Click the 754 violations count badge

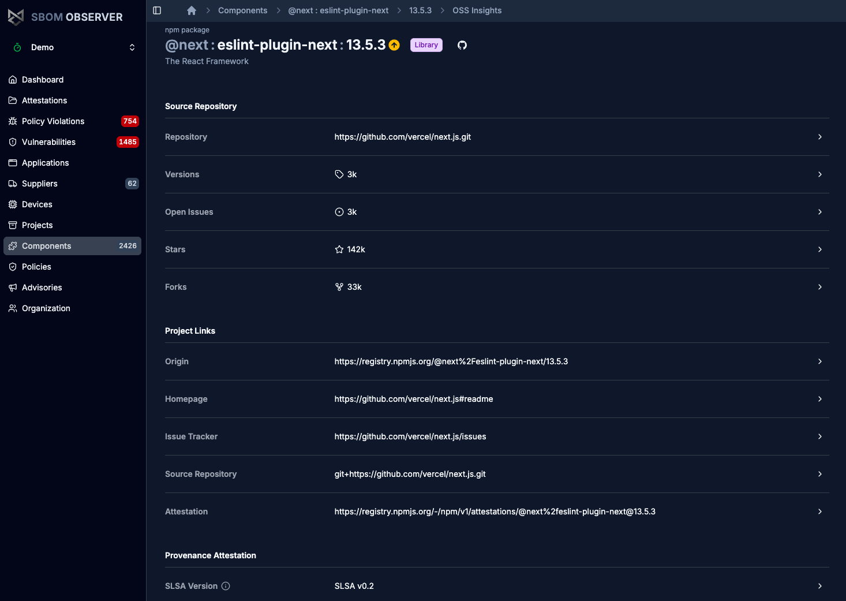pyautogui.click(x=130, y=121)
